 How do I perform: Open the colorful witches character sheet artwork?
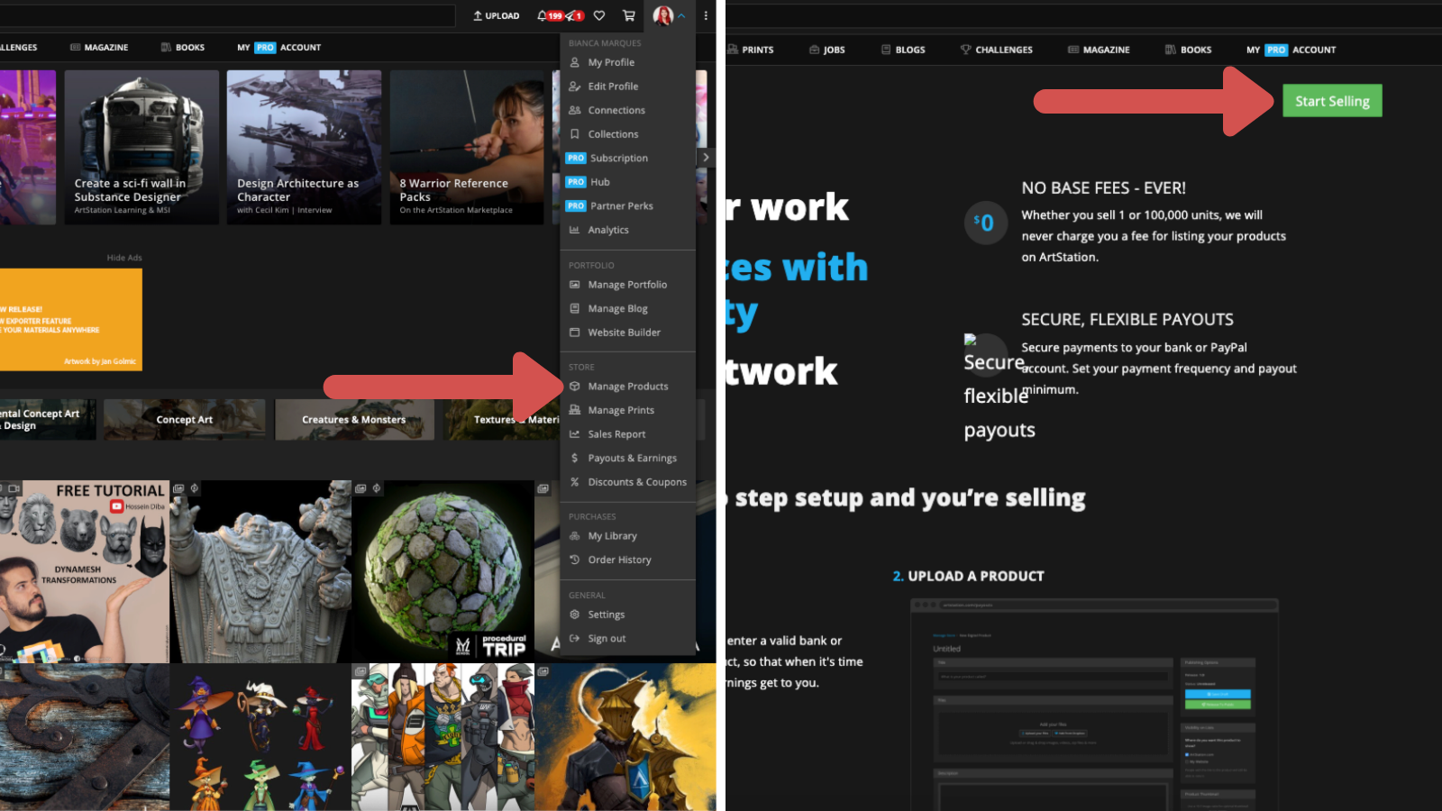point(260,737)
